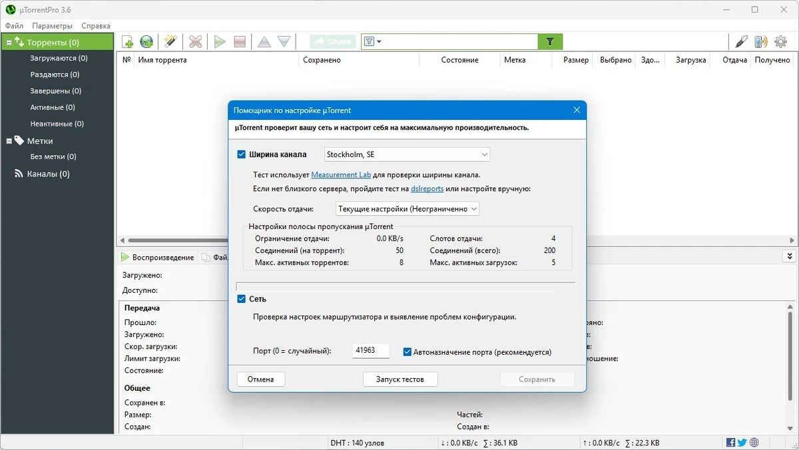The image size is (799, 450).
Task: Sort by Размер column header
Action: tap(576, 60)
